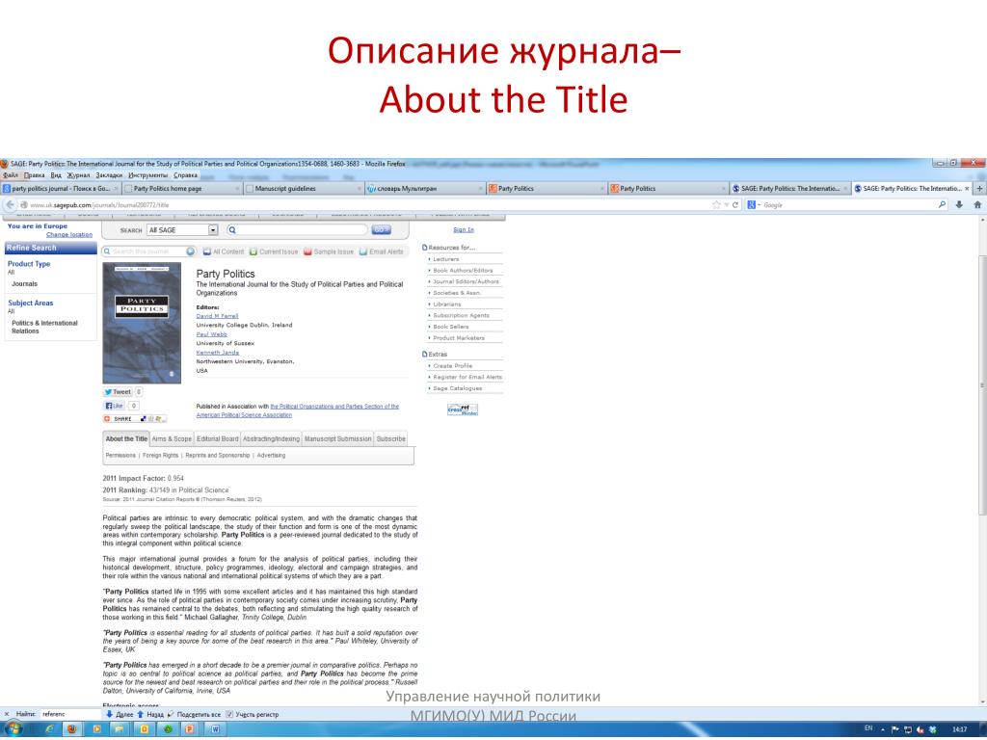
Task: Open the Google search engine dropdown
Action: [x=754, y=204]
